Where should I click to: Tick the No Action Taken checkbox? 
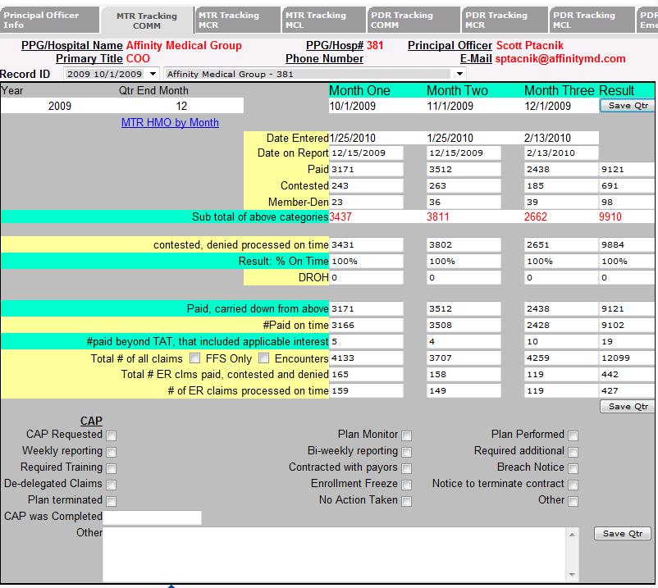406,501
